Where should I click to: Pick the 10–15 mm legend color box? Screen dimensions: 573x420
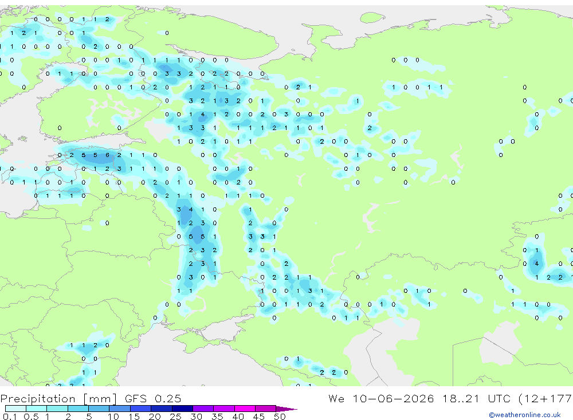[x=120, y=409]
